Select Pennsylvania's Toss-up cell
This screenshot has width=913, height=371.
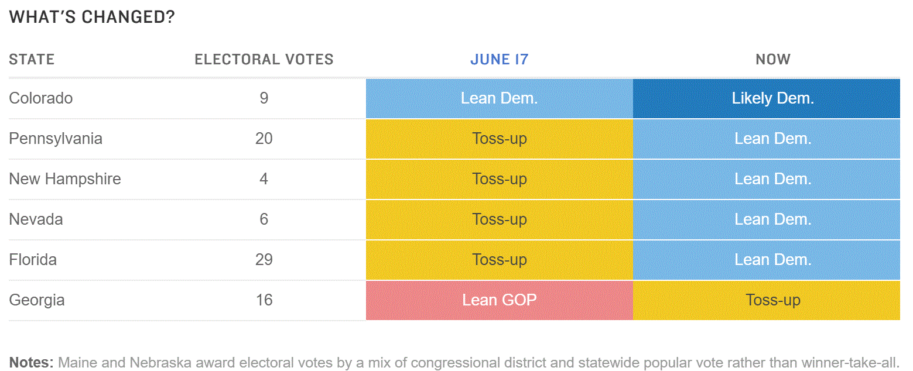[x=500, y=139]
